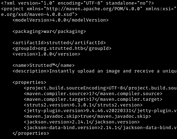
Task: Click the version value 1.0.0
Action: pyautogui.click(x=45, y=54)
